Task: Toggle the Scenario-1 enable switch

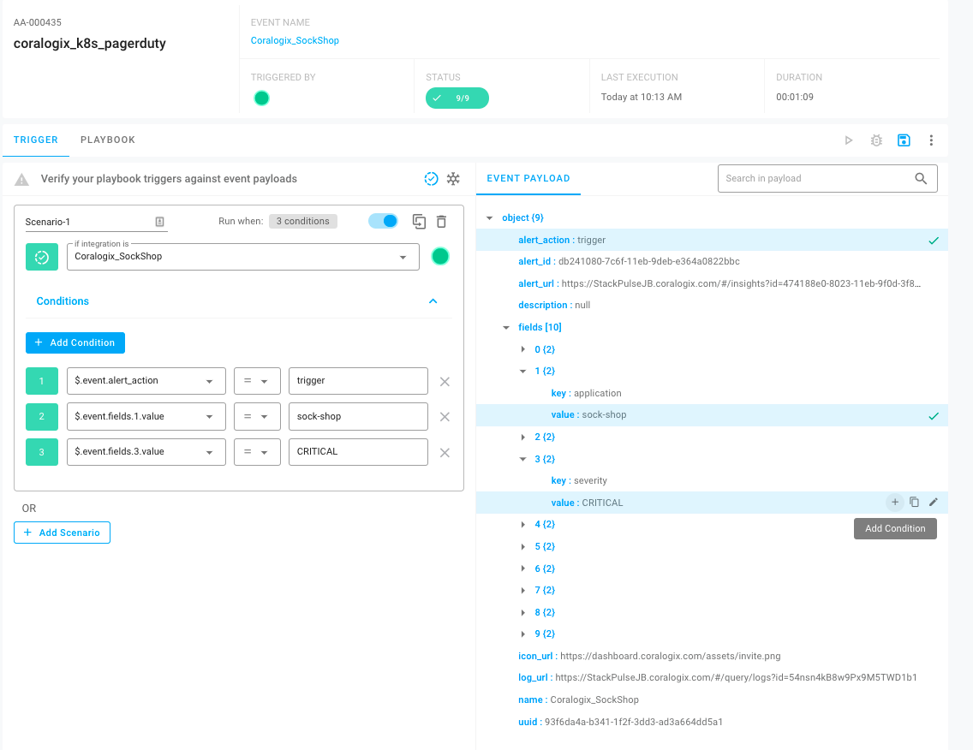Action: click(383, 221)
